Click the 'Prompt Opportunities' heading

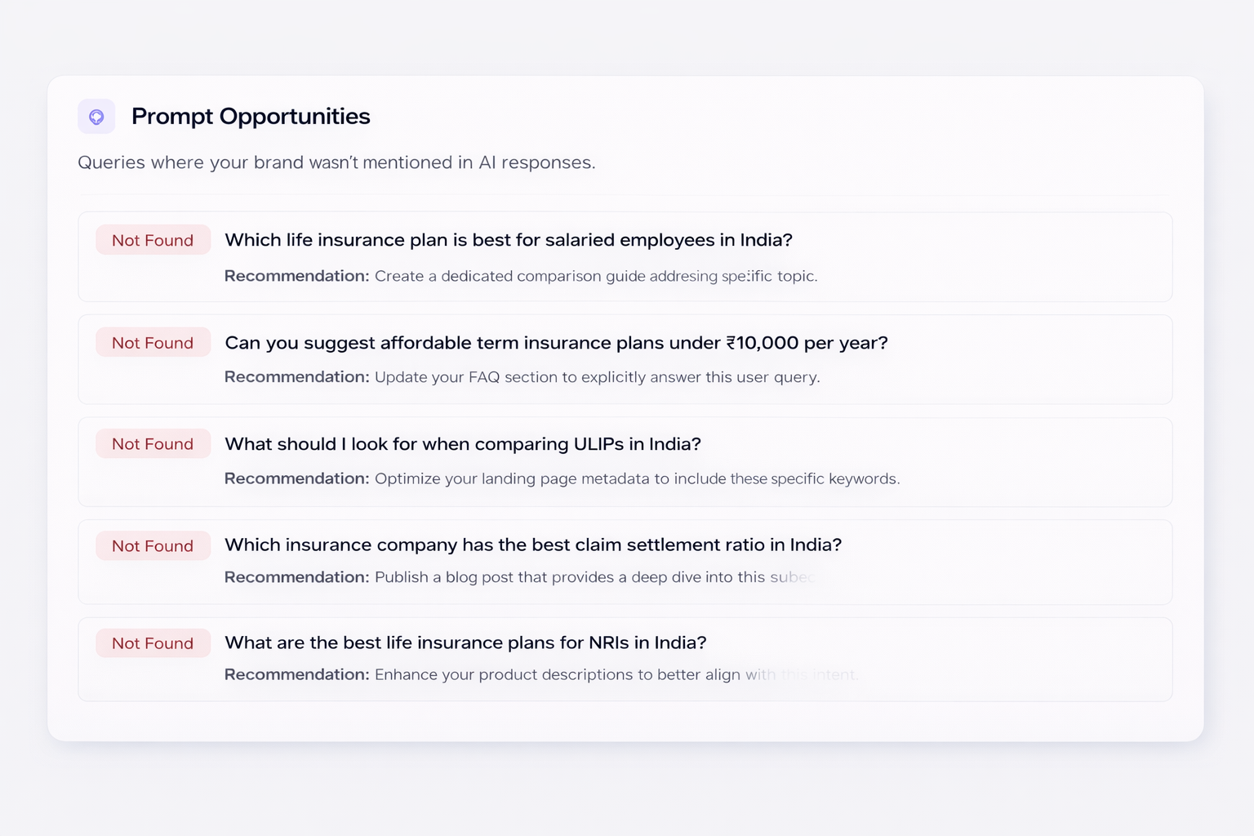[x=251, y=117]
